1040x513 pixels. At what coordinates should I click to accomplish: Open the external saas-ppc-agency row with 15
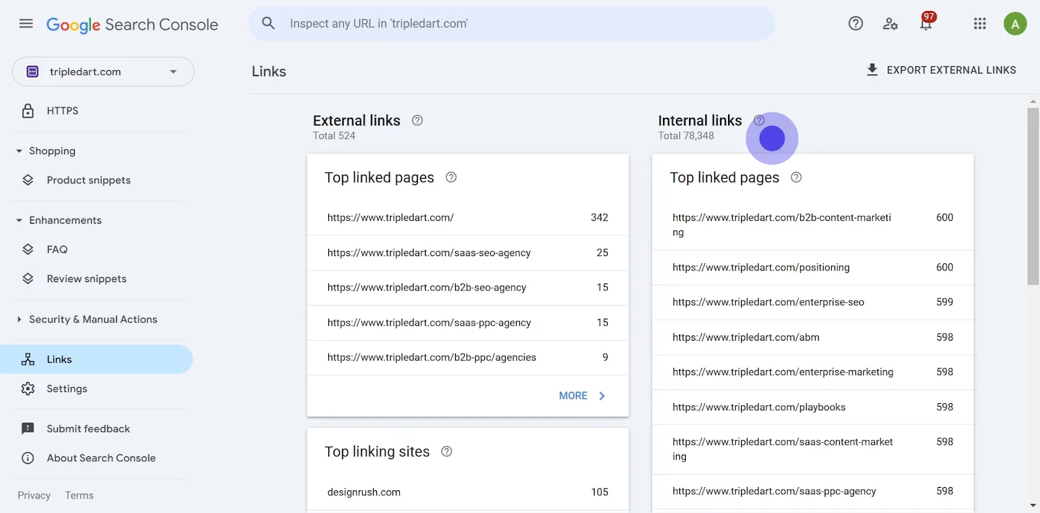click(x=468, y=322)
